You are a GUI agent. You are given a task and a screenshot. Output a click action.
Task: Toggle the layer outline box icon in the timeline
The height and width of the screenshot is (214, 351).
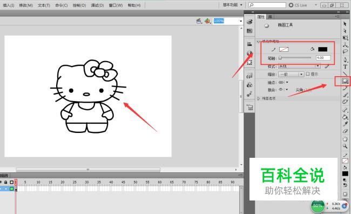pyautogui.click(x=12, y=182)
